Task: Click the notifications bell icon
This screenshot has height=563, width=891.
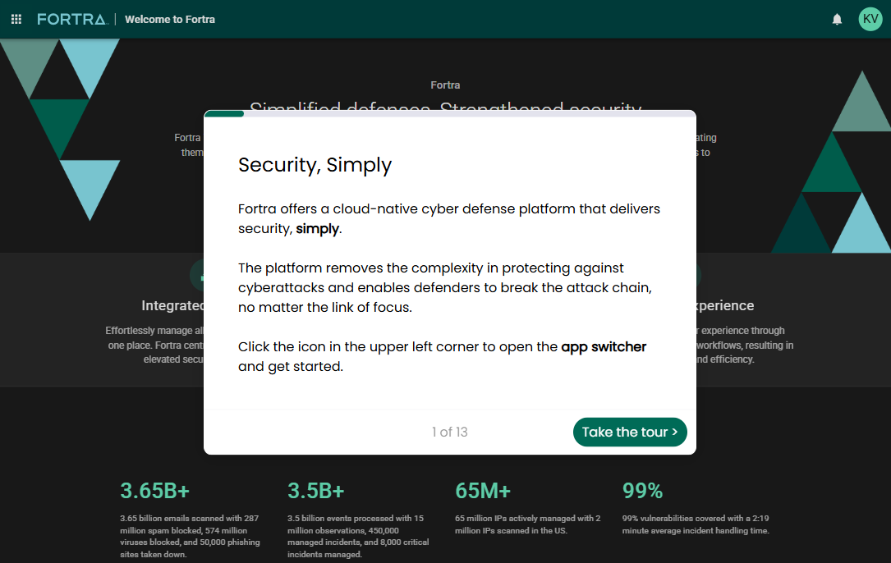Action: tap(837, 19)
